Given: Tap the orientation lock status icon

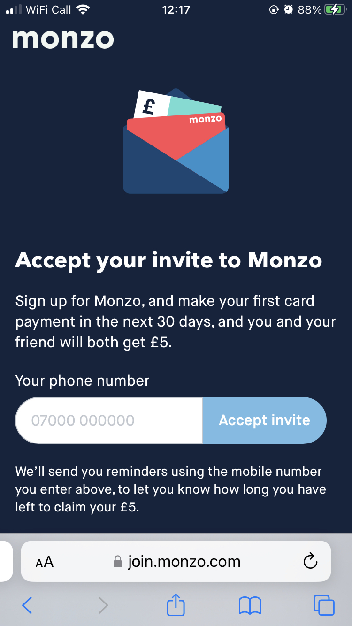Looking at the screenshot, I should [x=275, y=9].
